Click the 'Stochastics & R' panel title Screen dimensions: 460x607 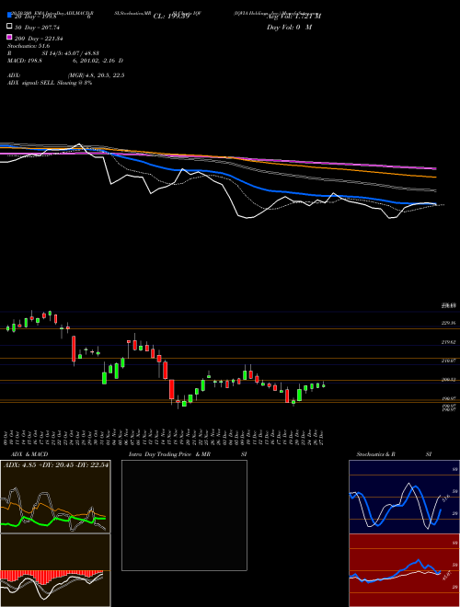click(375, 454)
